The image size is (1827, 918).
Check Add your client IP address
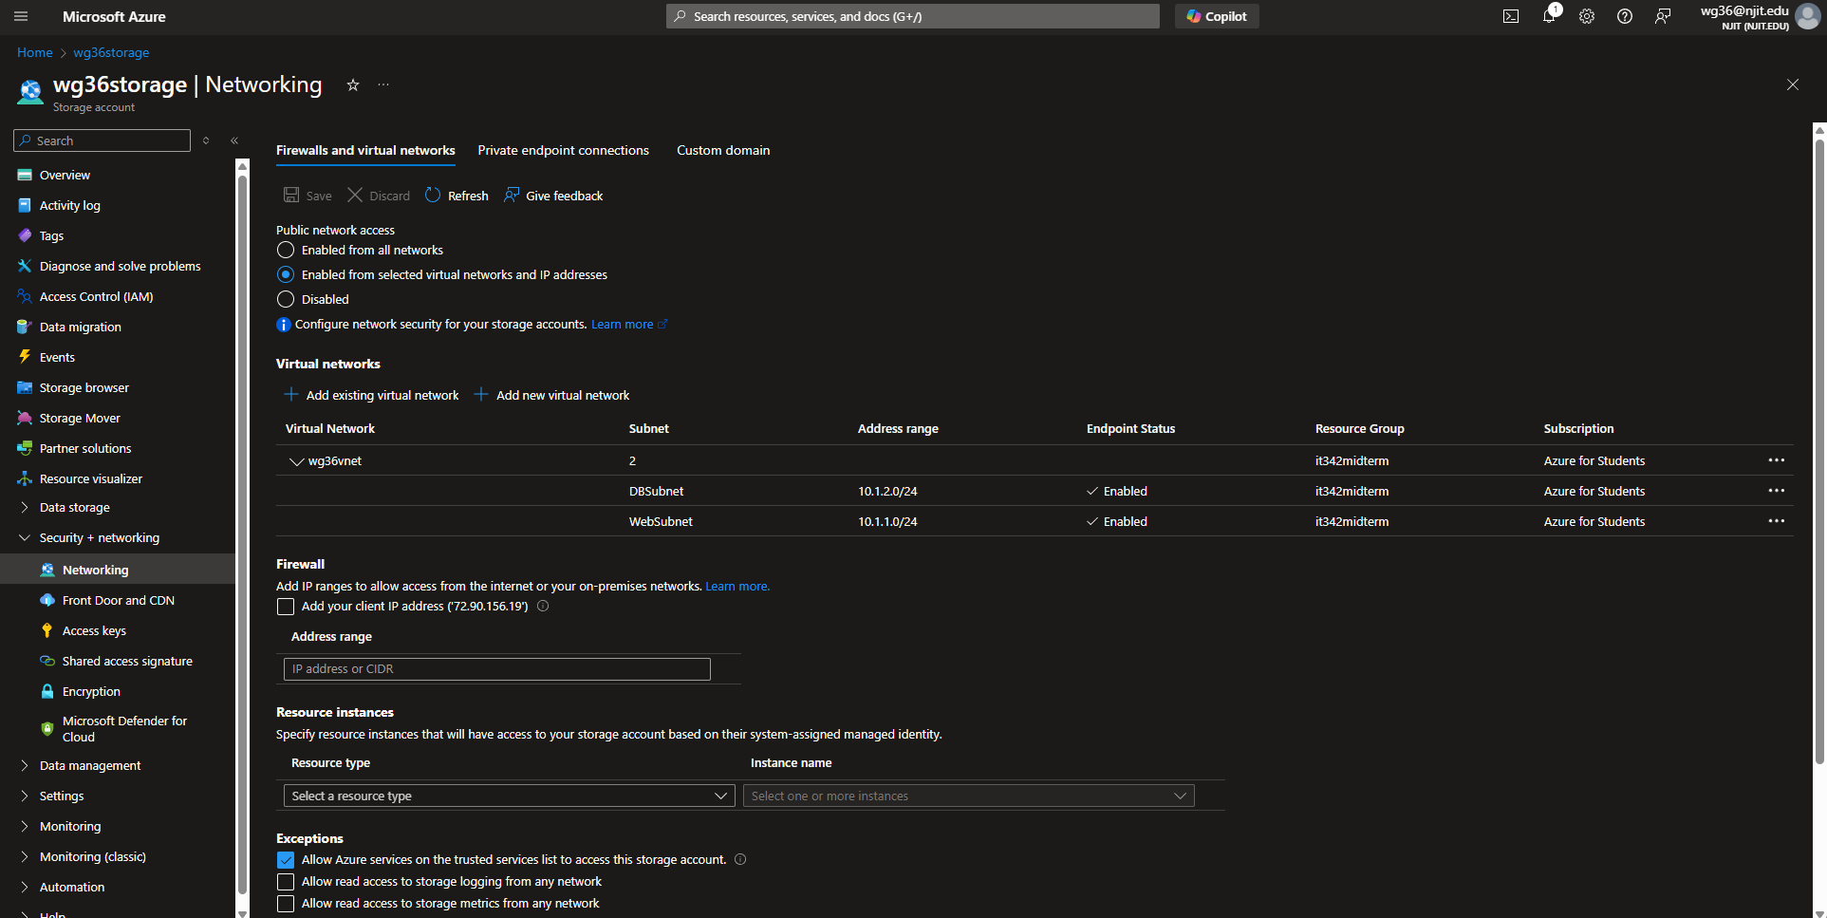[286, 607]
